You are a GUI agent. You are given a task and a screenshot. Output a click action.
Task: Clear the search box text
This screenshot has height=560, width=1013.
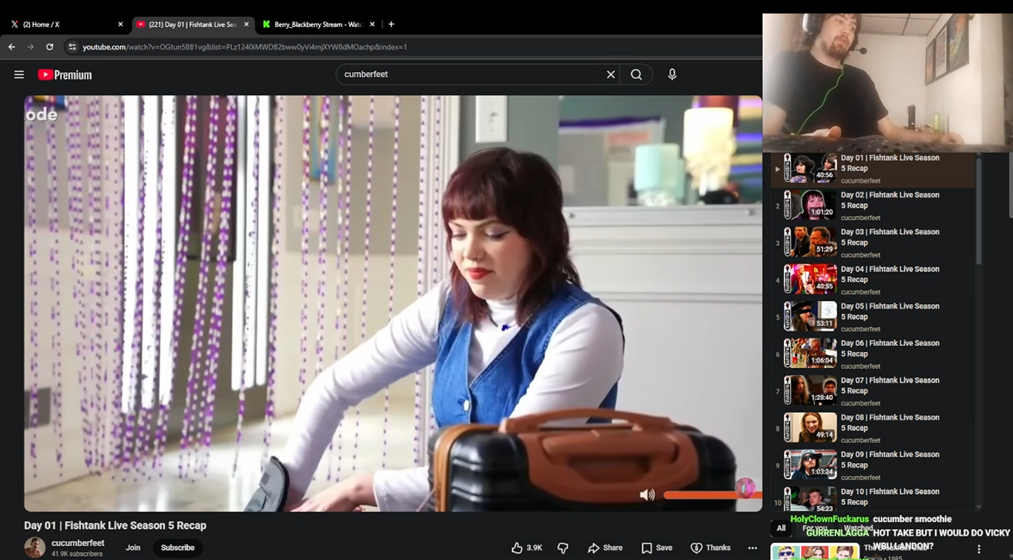coord(611,75)
